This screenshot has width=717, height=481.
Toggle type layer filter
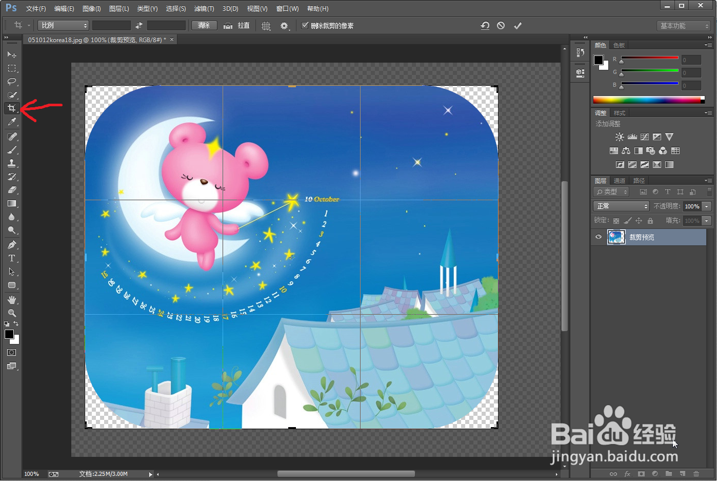[x=668, y=192]
